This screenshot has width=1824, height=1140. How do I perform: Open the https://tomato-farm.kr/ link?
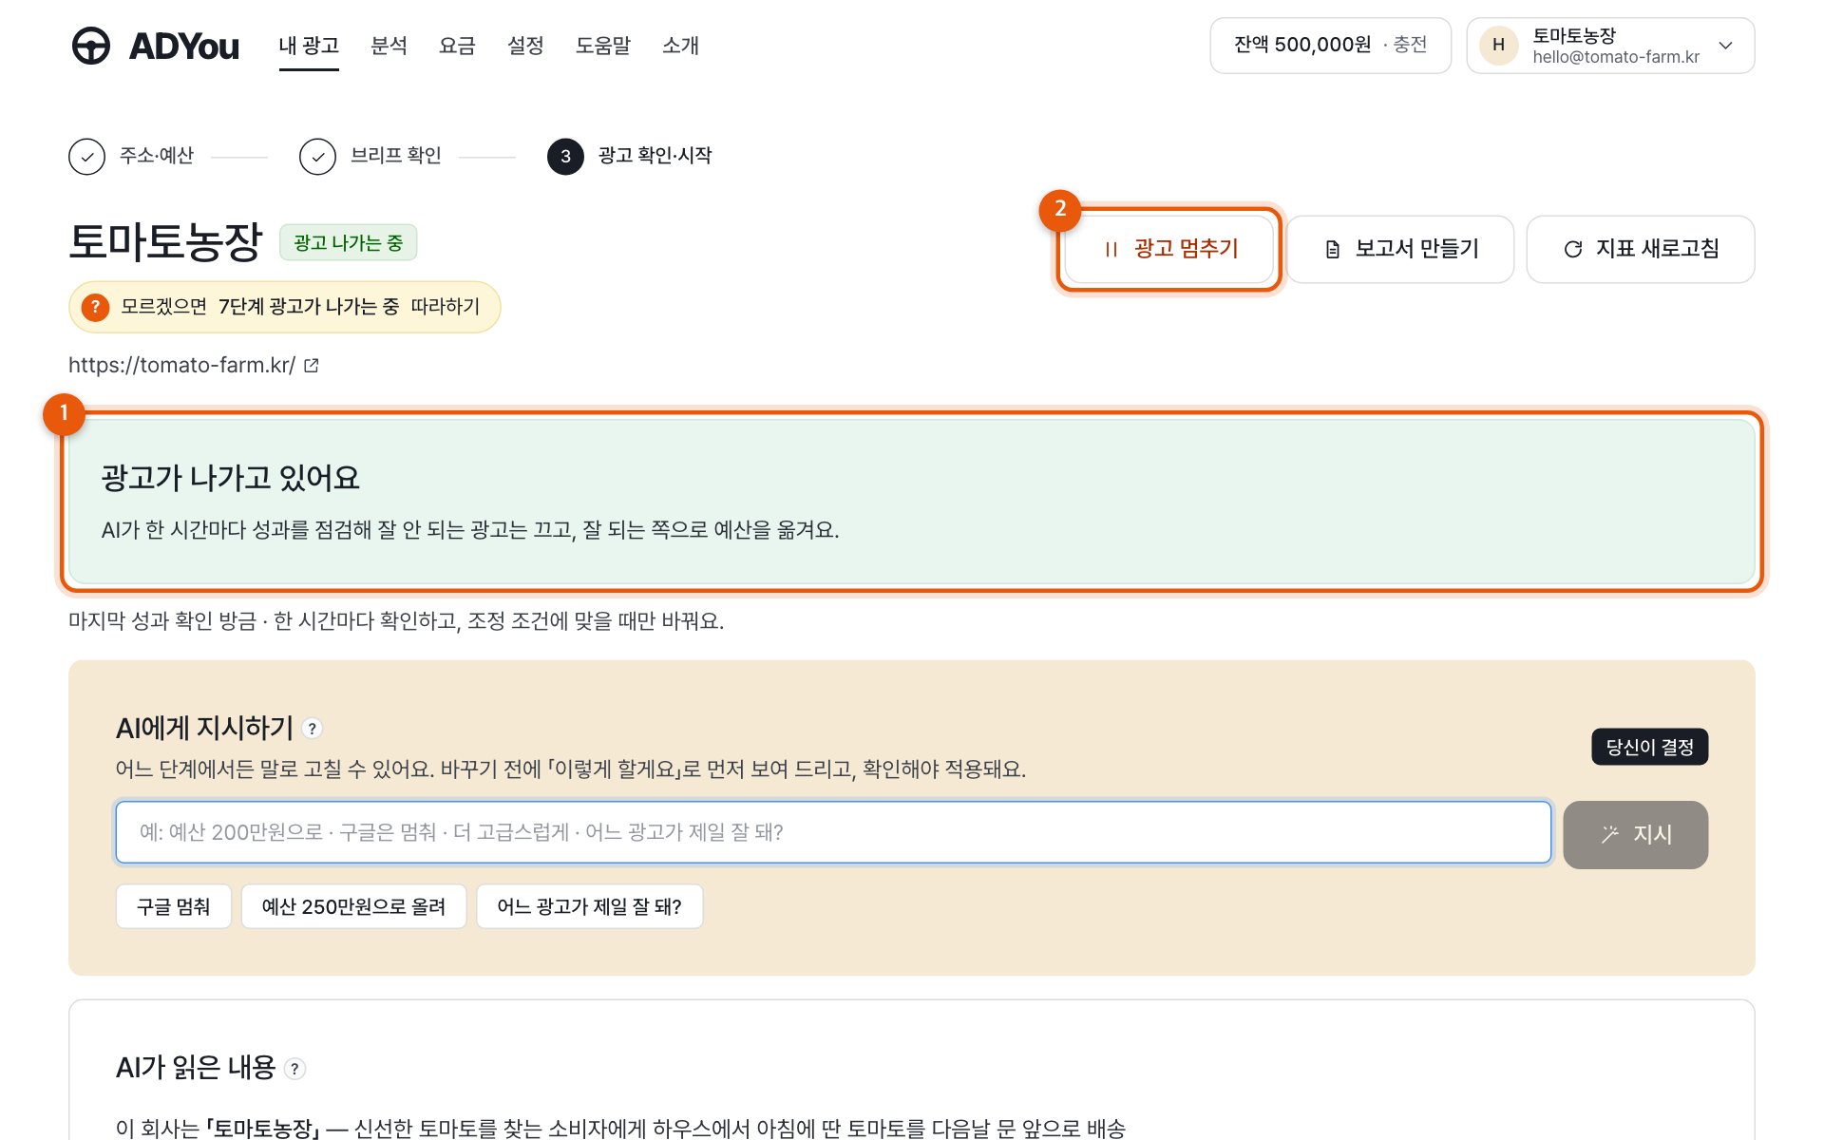coord(182,365)
